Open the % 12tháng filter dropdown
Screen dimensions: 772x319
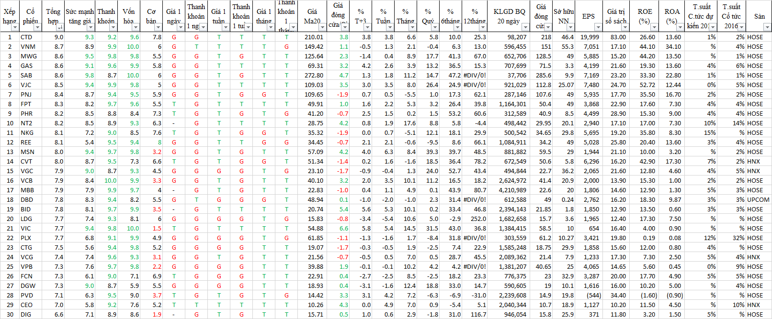[x=483, y=27]
